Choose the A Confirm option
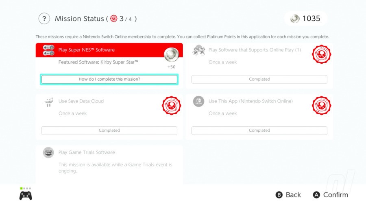Image resolution: width=366 pixels, height=205 pixels. [330, 195]
